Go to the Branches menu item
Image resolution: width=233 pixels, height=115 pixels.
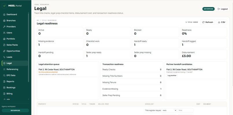coord(14,20)
